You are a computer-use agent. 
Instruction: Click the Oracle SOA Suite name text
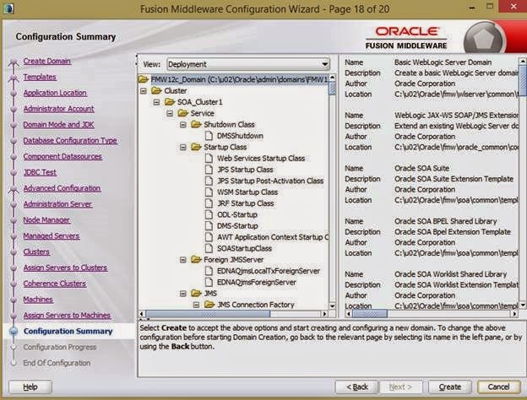[x=421, y=168]
